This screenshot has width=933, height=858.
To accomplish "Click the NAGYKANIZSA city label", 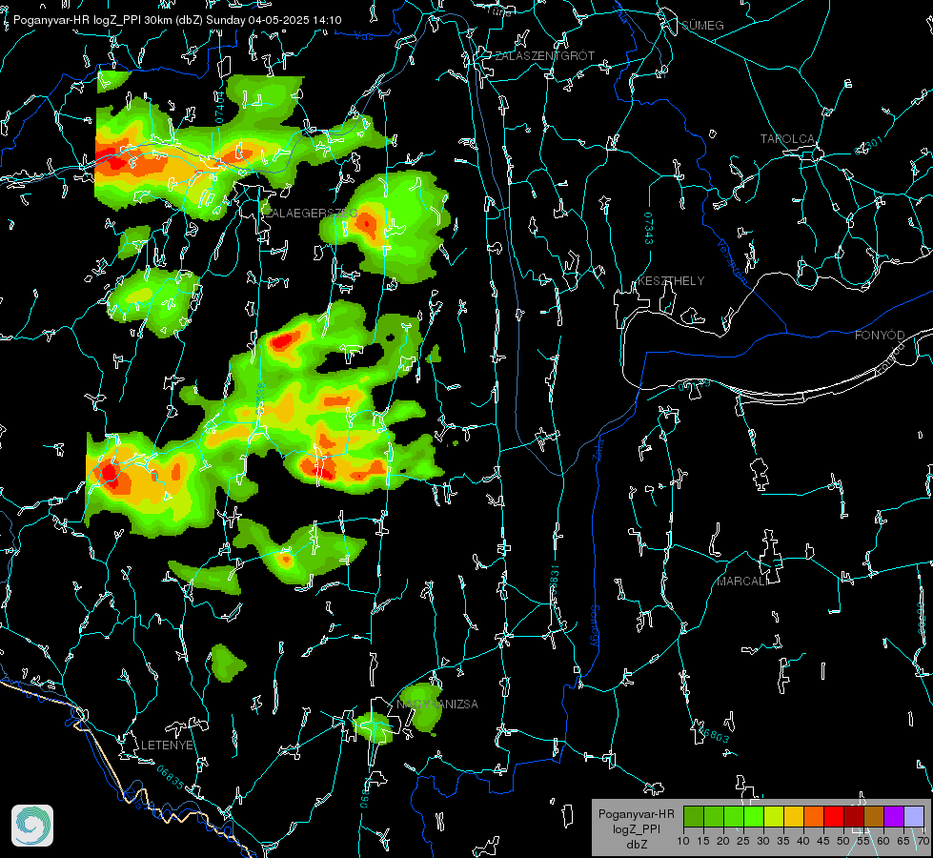I will (437, 704).
